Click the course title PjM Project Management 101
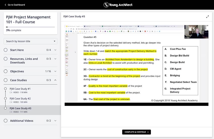The image size is (214, 139). [x=28, y=19]
